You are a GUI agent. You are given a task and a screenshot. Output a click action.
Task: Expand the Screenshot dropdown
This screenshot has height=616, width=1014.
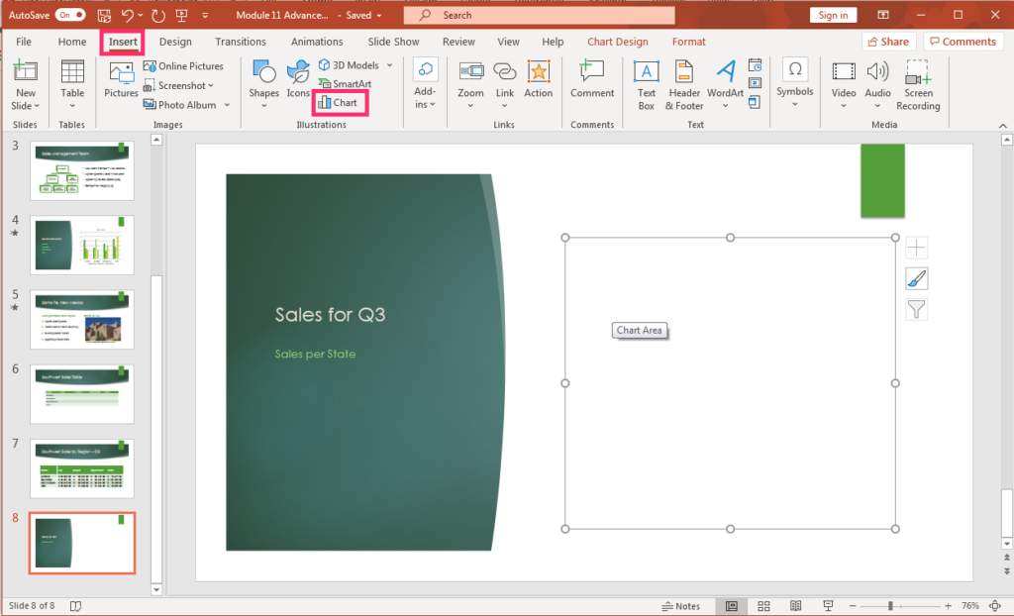(x=211, y=86)
